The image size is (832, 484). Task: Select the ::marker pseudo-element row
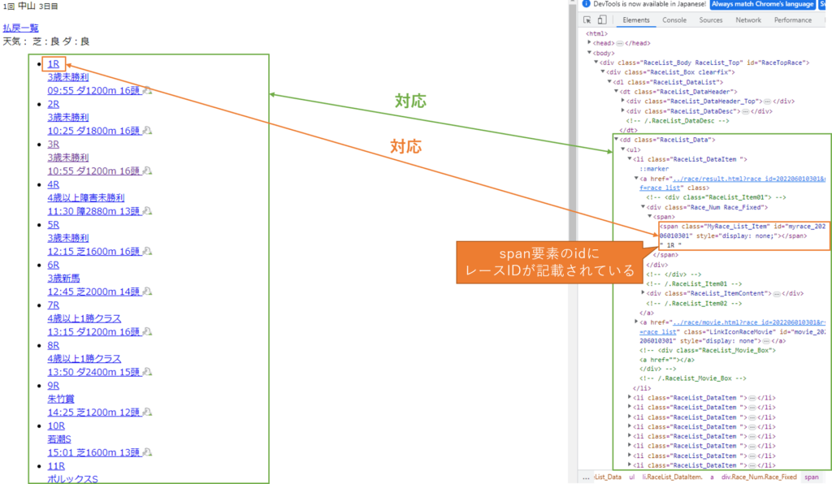tap(654, 169)
